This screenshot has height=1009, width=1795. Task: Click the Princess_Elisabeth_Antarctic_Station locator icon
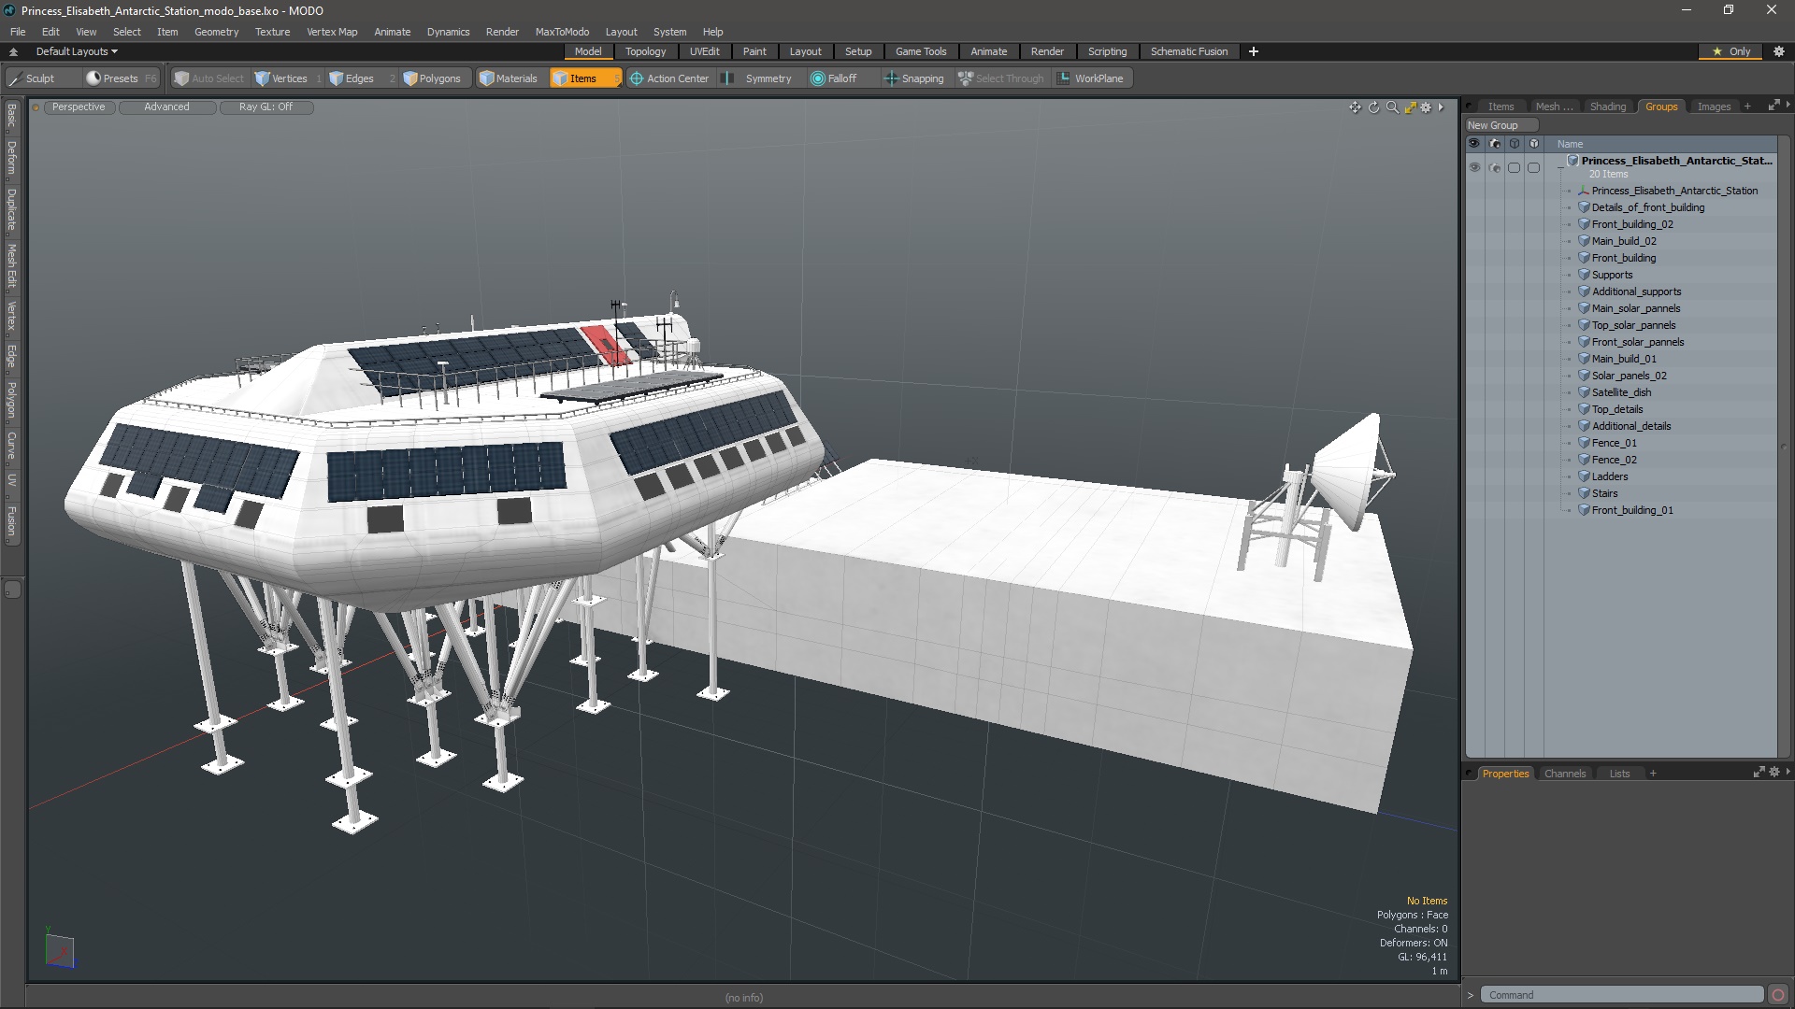pos(1584,191)
